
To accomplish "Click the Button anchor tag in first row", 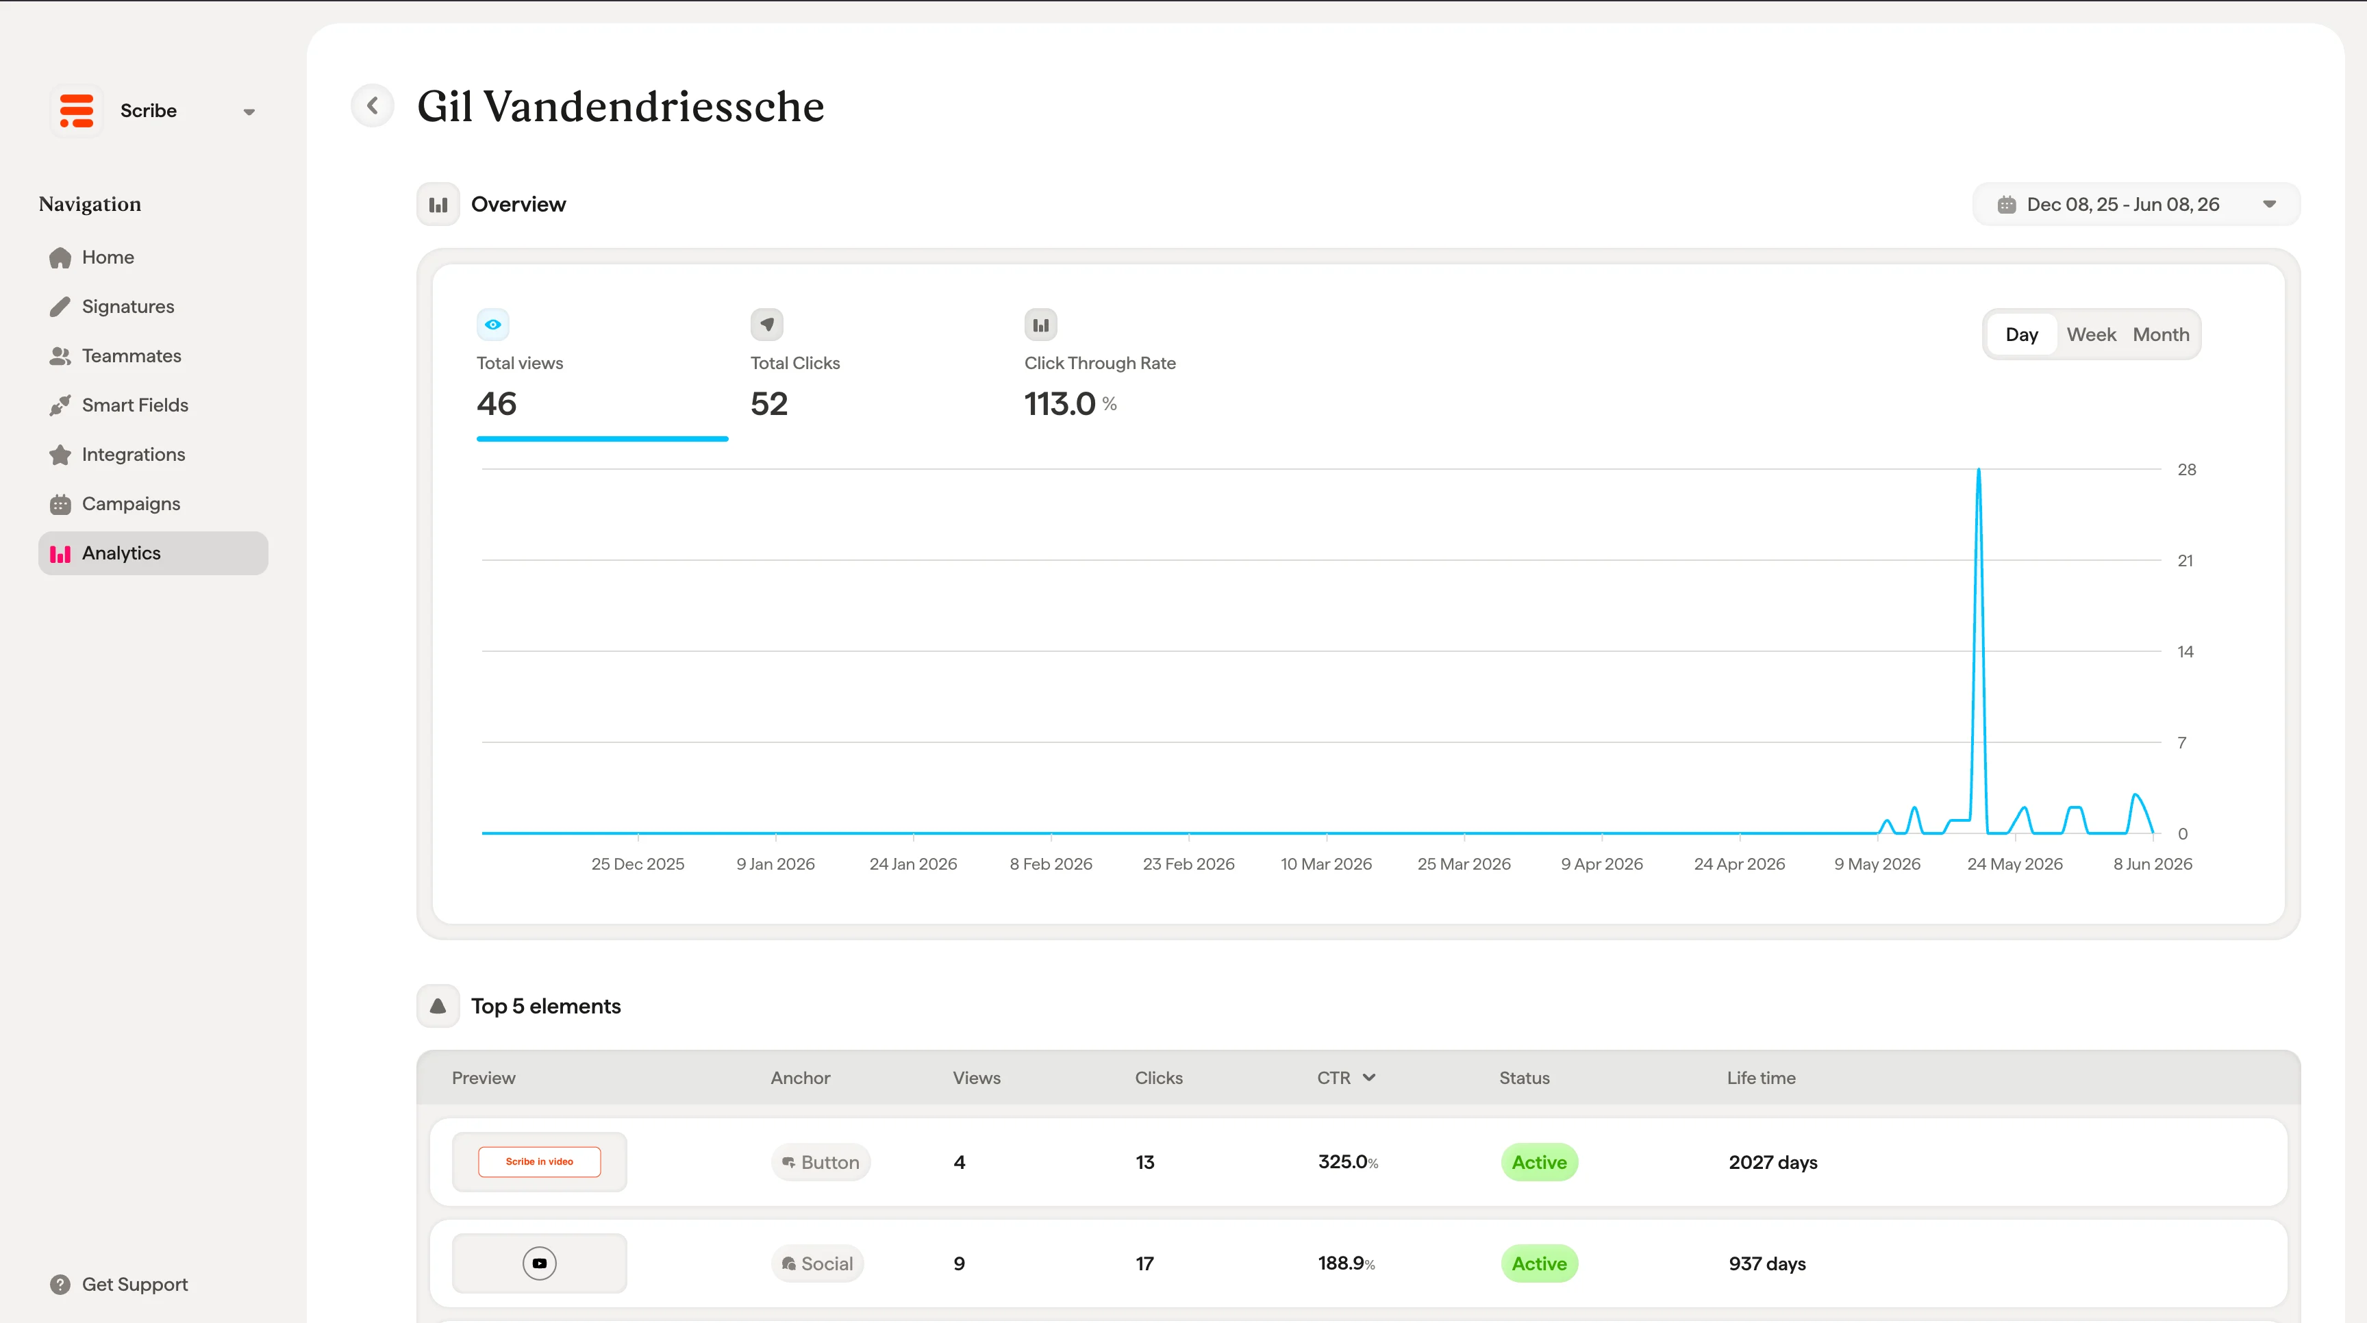I will [x=821, y=1162].
